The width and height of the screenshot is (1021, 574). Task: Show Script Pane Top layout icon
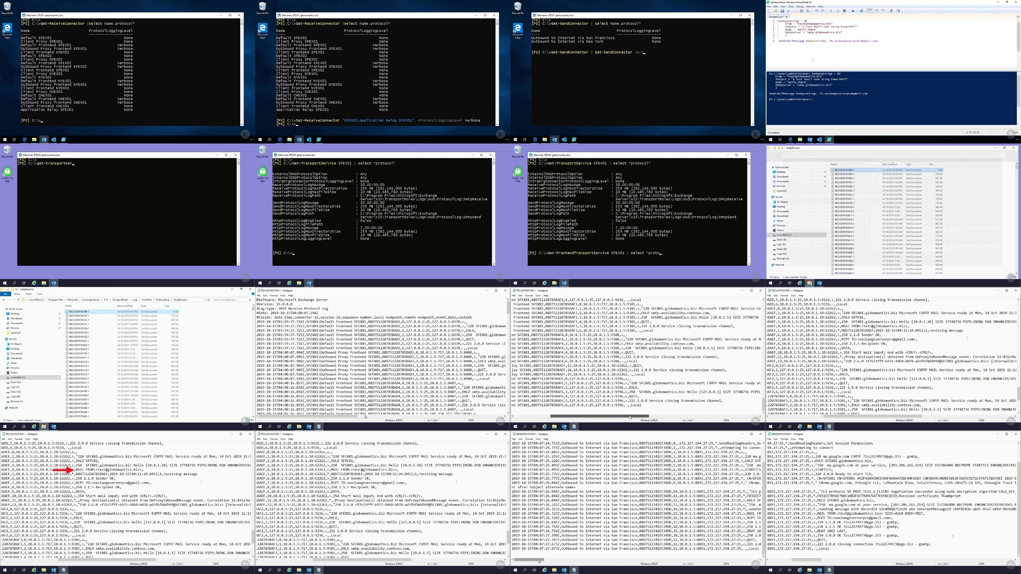click(x=870, y=11)
